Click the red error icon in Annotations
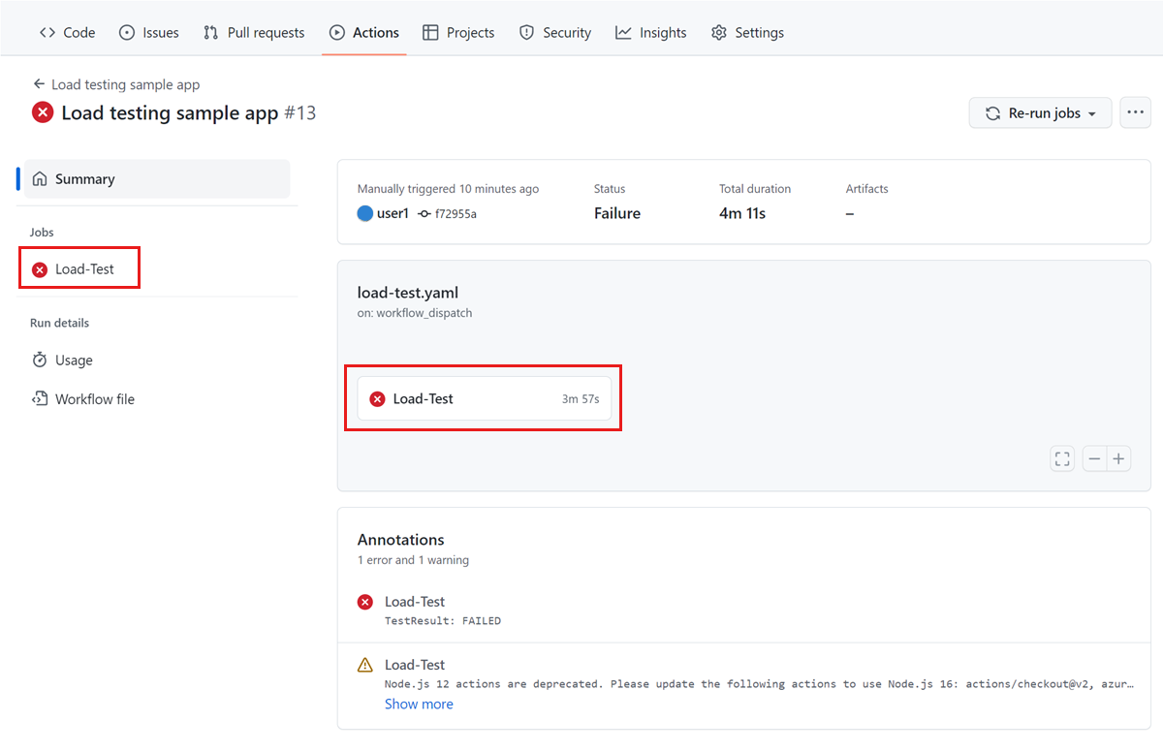1163x753 pixels. point(365,602)
